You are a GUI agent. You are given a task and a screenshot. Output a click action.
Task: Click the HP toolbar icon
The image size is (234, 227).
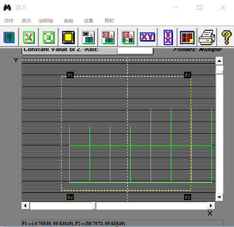tap(187, 37)
